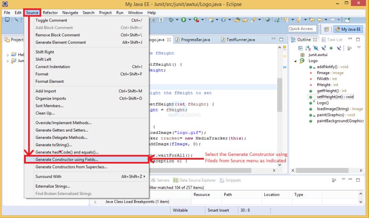369x218 pixels.
Task: Maximize the editor area
Action: [x=281, y=40]
